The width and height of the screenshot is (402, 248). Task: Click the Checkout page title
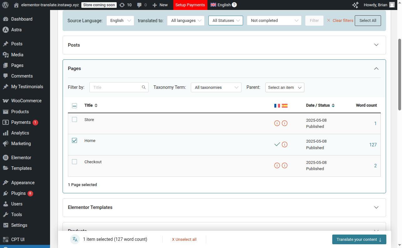point(93,162)
